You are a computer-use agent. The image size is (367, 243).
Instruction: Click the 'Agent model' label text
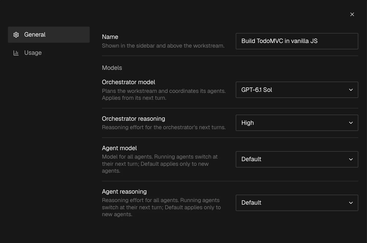click(x=119, y=148)
